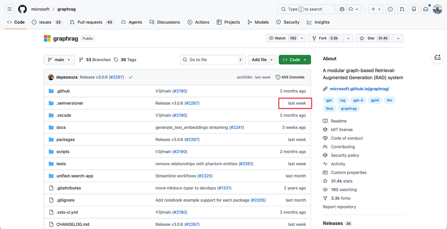
Task: Open the 455 Commits history
Action: click(290, 77)
